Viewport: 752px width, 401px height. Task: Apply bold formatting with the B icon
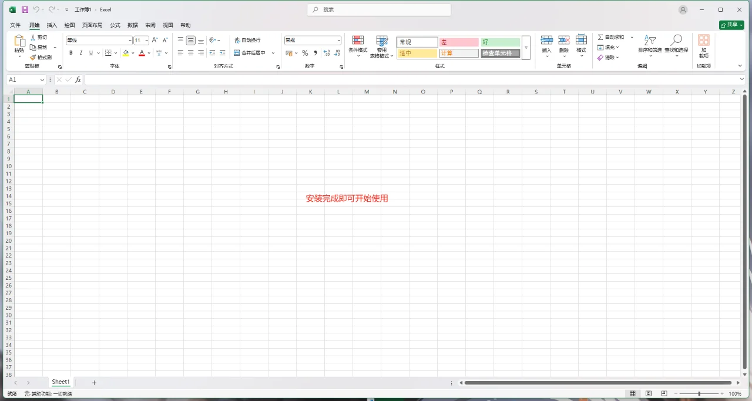70,53
